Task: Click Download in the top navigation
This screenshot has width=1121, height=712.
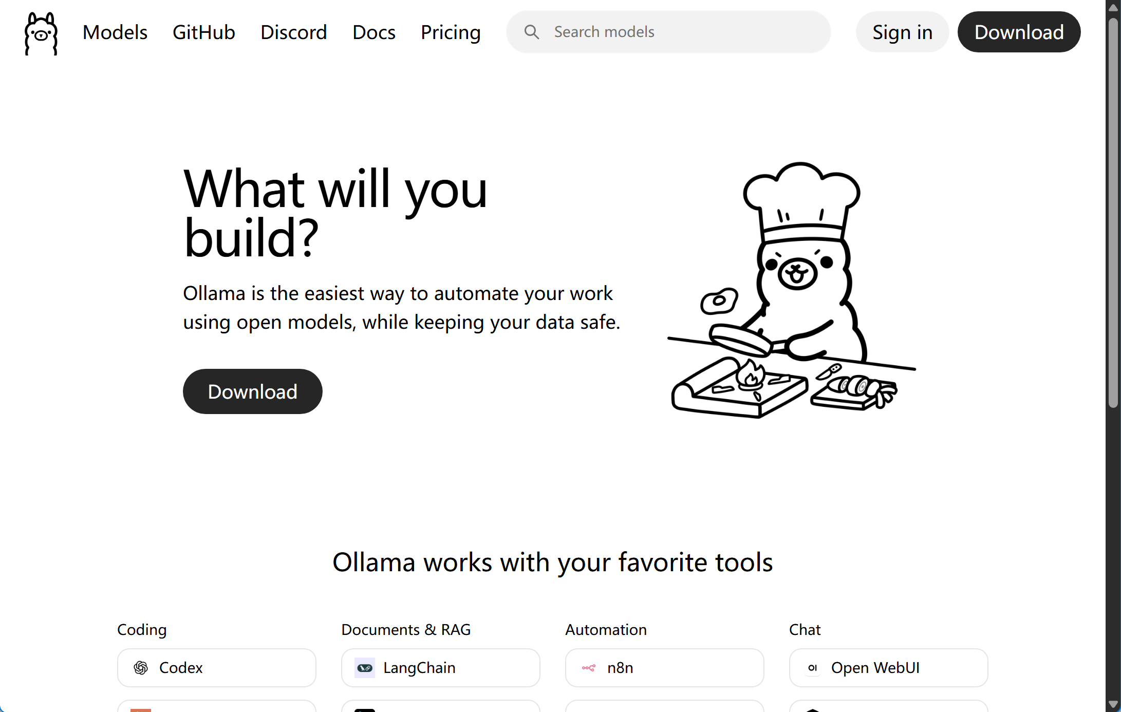Action: (1019, 32)
